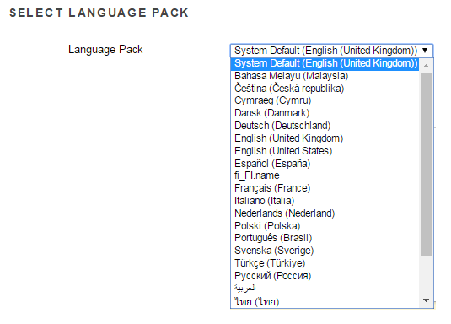Choose Русский (Россия) language

325,276
